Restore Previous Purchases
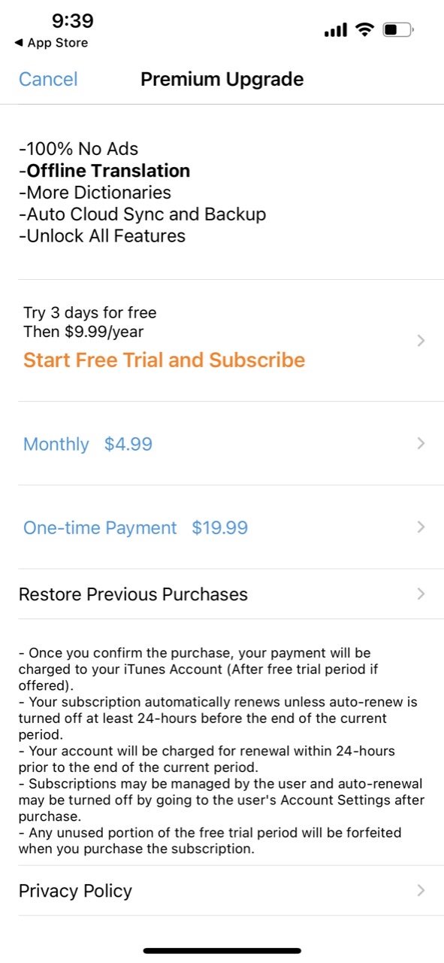Screen dimensions: 444x963 pos(222,594)
